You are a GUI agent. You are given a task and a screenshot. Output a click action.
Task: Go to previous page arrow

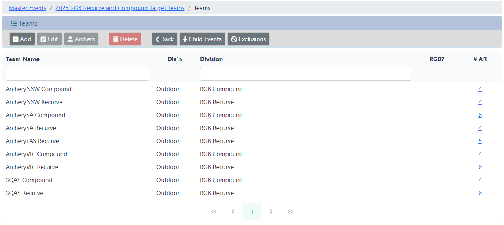pyautogui.click(x=233, y=212)
